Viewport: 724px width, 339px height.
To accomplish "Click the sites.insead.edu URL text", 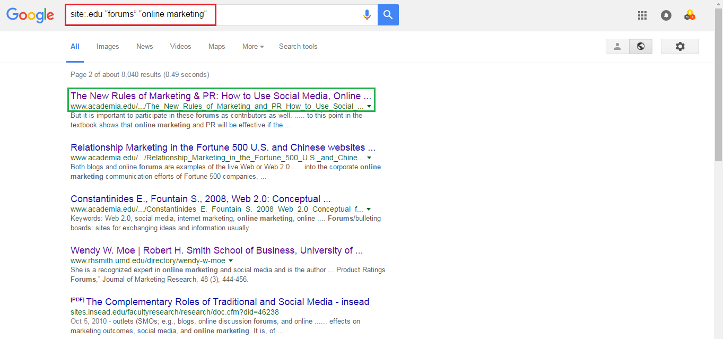I will coord(175,312).
